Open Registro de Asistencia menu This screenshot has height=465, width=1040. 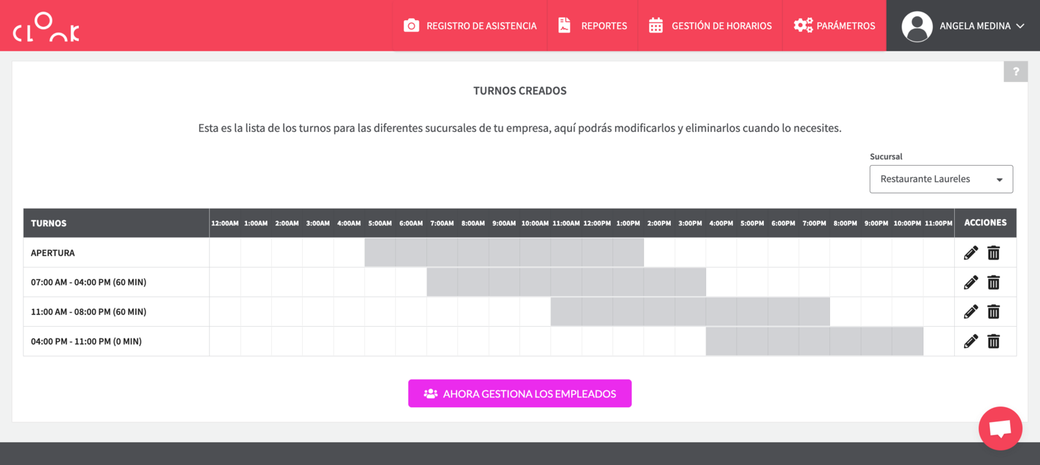coord(470,26)
